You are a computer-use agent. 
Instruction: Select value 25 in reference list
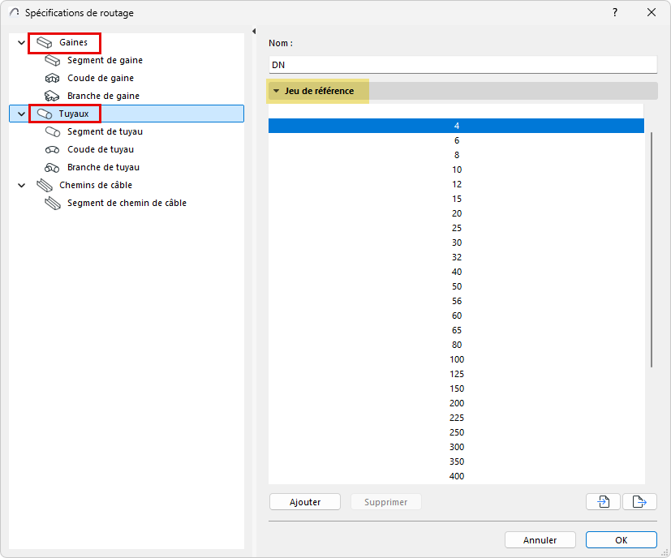pos(456,228)
